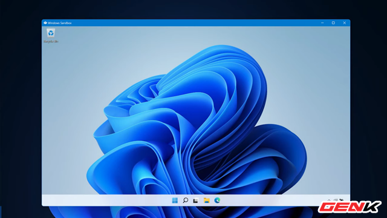Click the Recycle Bin label text
This screenshot has height=218, width=387.
coord(51,42)
